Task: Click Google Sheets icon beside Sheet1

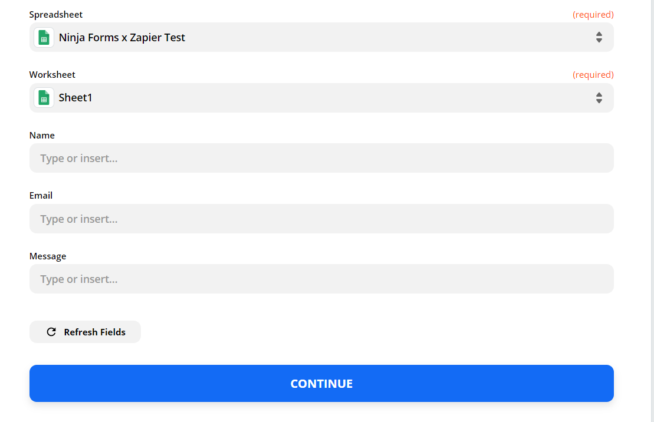Action: pos(44,98)
